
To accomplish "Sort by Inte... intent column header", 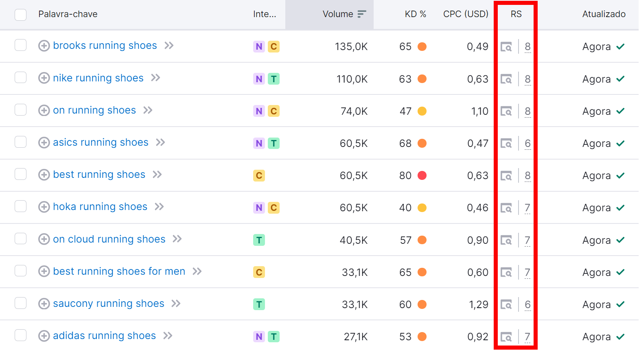I will tap(265, 14).
